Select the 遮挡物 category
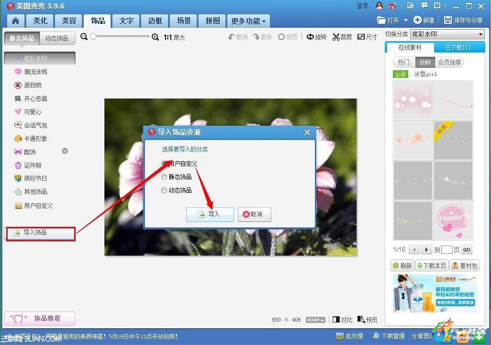Image resolution: width=491 pixels, height=345 pixels. pos(28,85)
